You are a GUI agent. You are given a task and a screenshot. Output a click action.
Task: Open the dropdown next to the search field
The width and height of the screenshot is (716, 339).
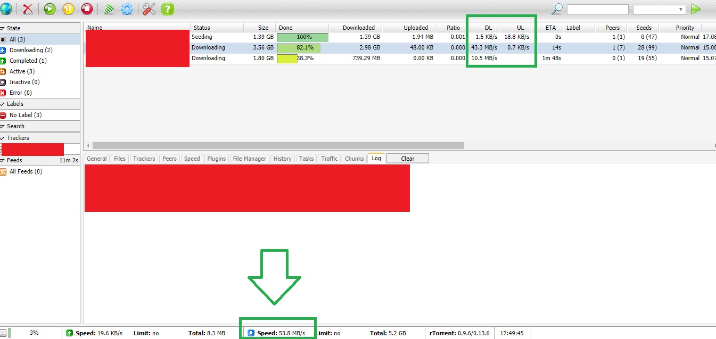(659, 10)
